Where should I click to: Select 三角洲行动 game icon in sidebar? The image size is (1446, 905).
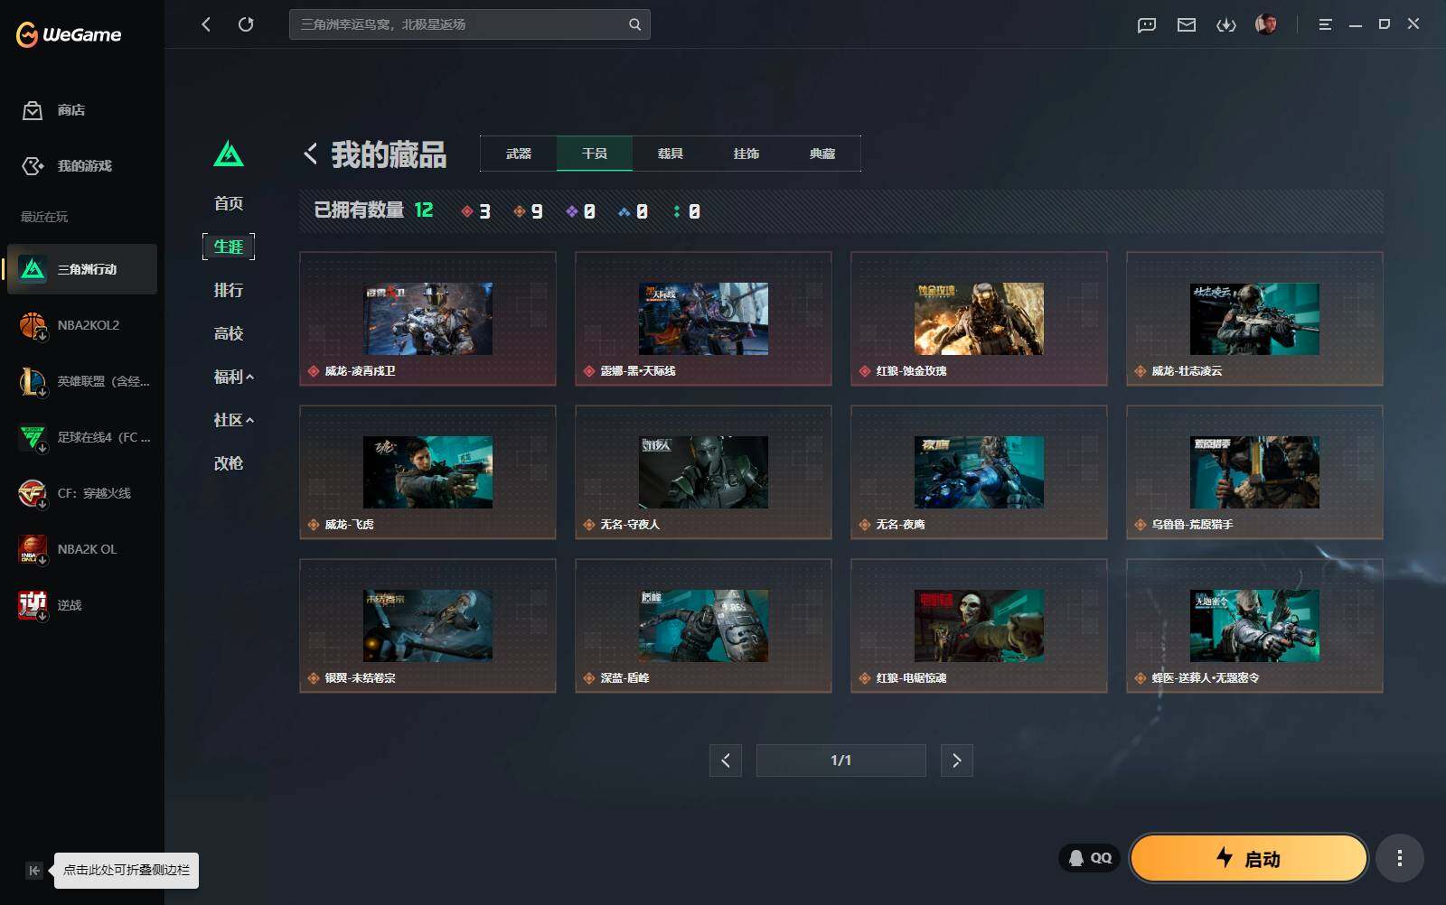pos(33,269)
